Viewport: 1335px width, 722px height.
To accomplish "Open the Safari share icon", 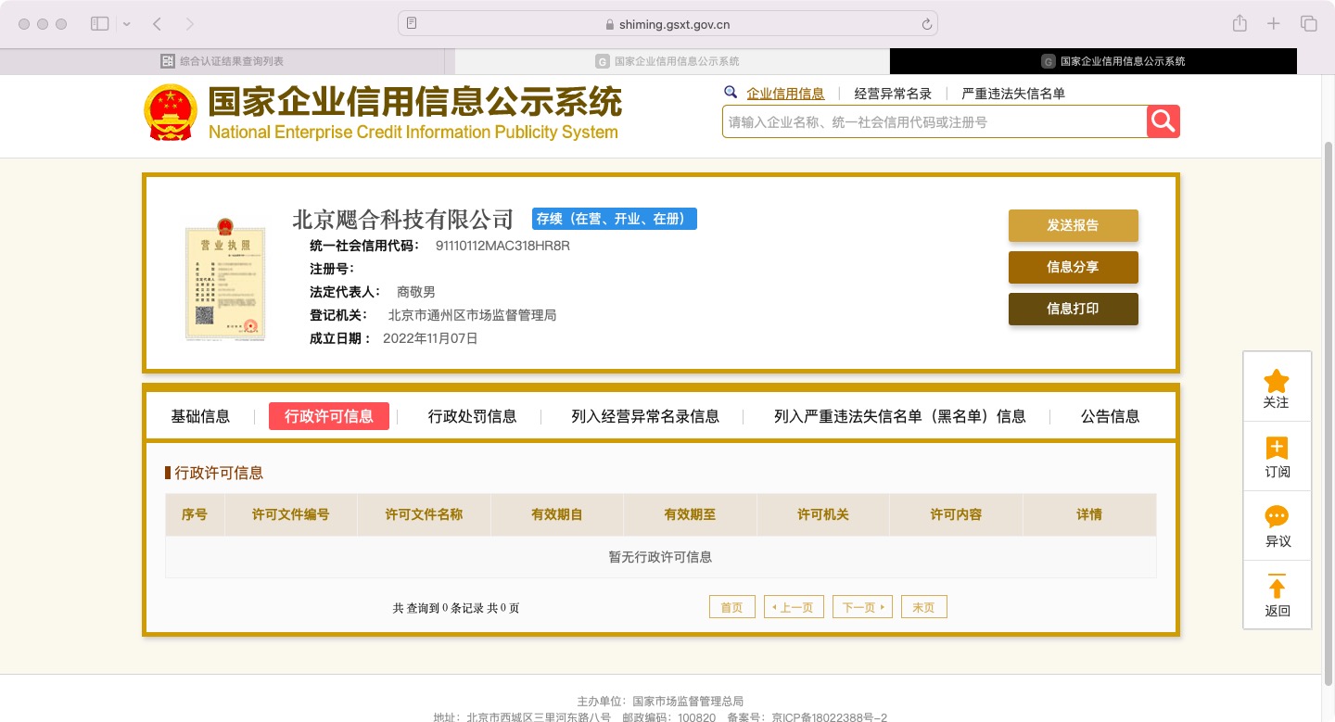I will click(1240, 23).
